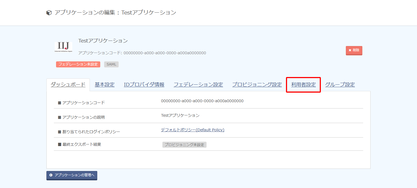Screen dimensions: 417x188
Task: Click the x icon in the 削除 button
Action: click(350, 50)
